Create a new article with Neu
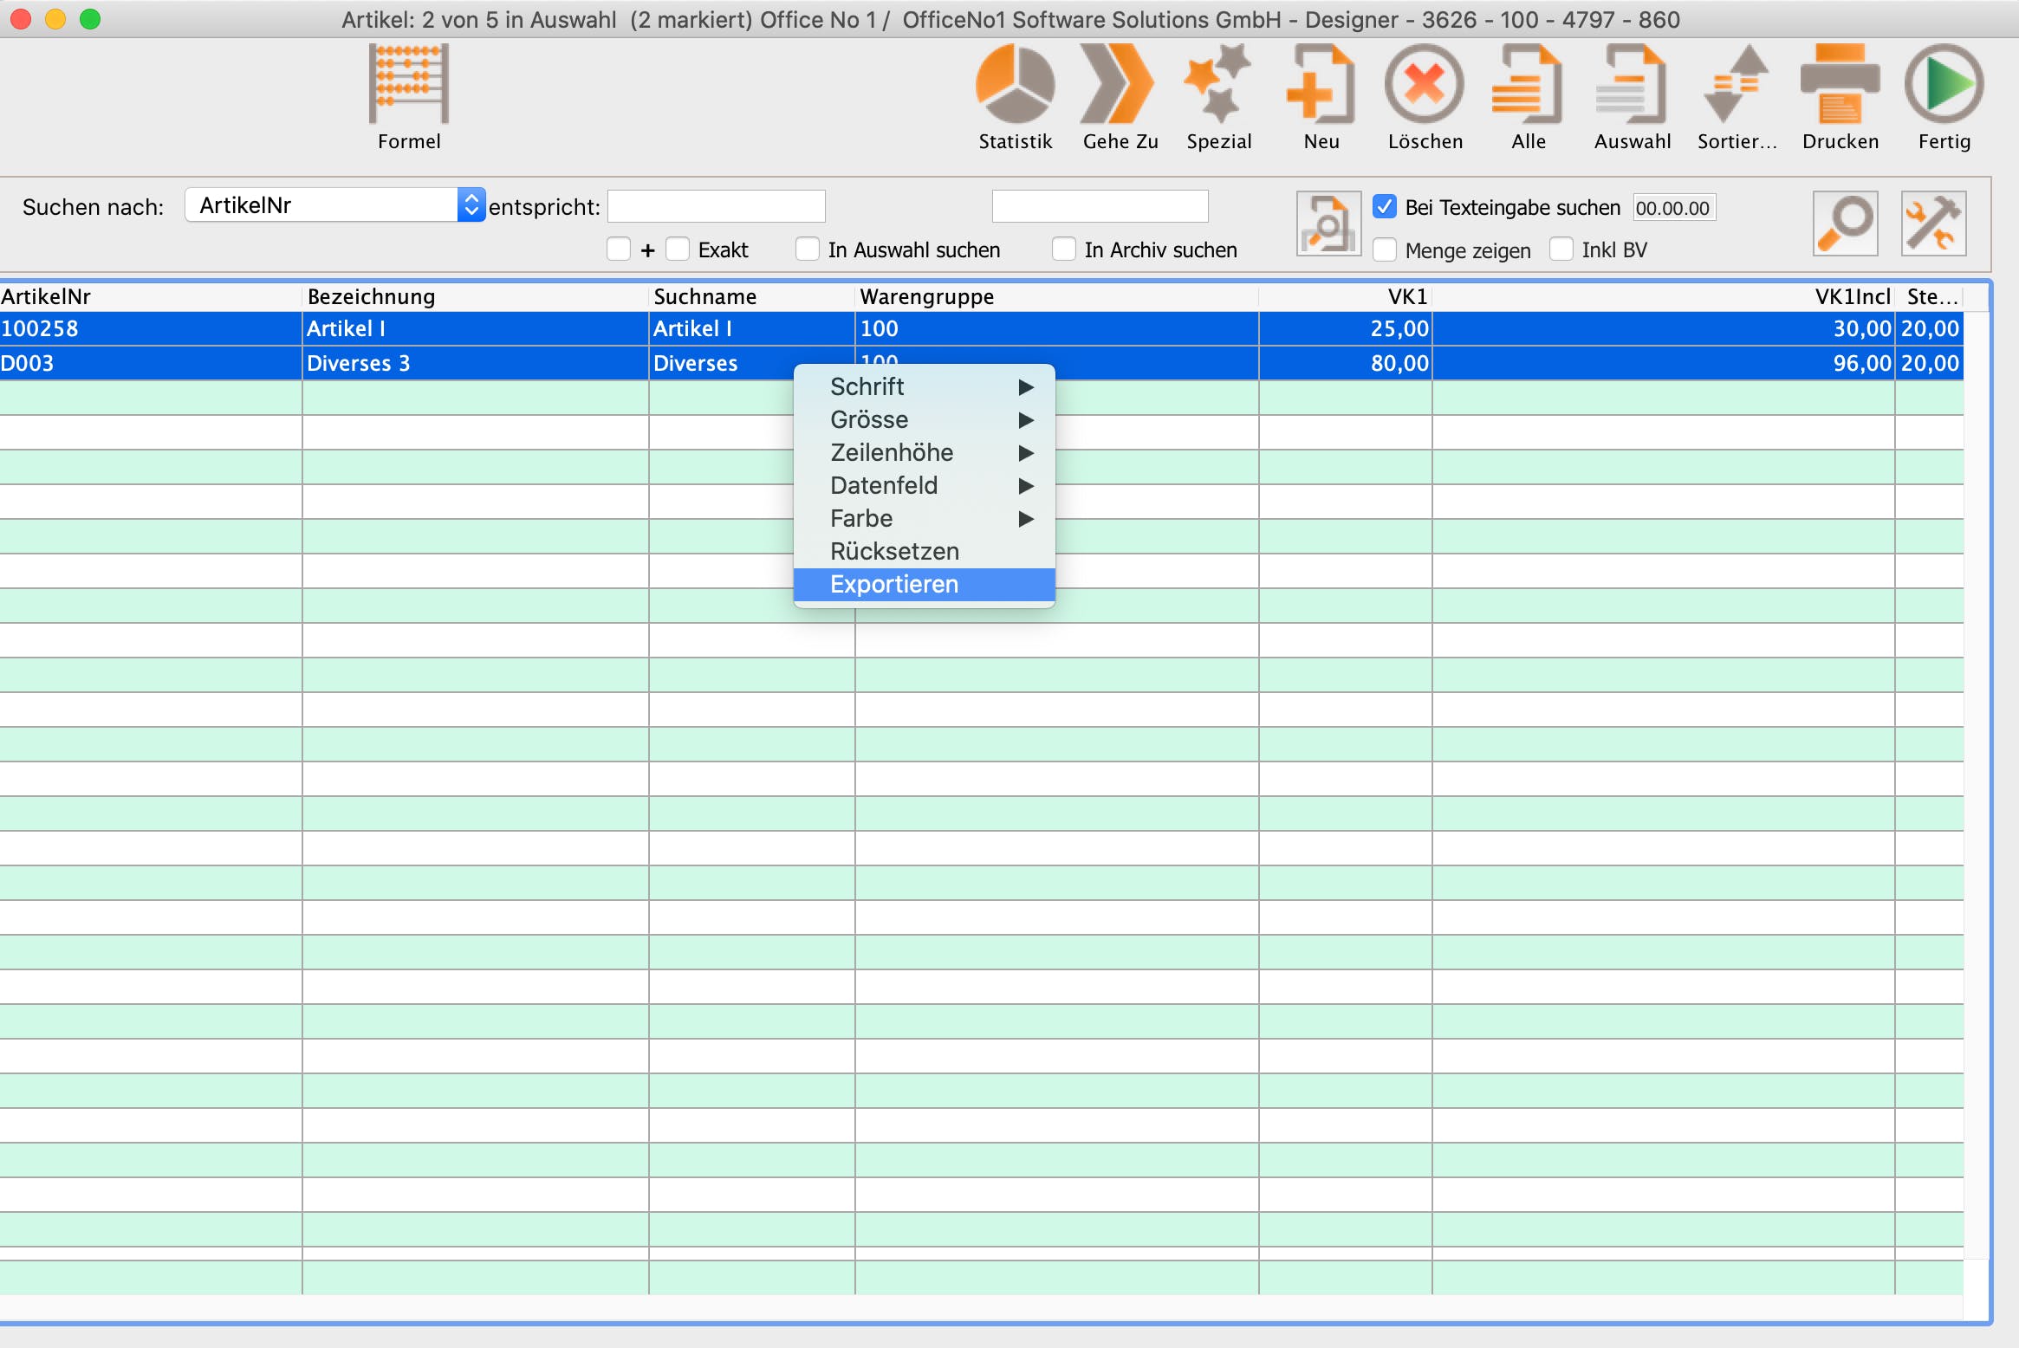This screenshot has height=1348, width=2019. (1321, 85)
